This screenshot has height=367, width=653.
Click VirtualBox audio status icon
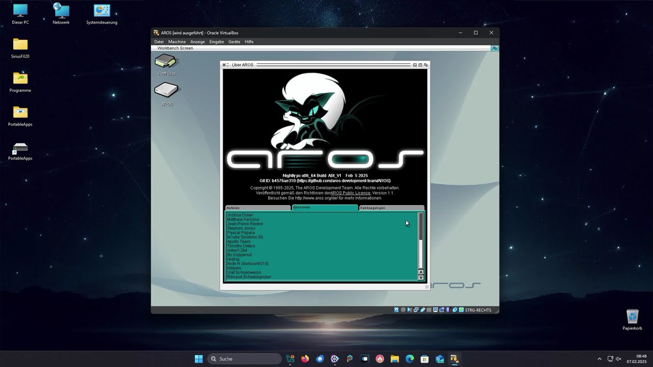pos(410,310)
